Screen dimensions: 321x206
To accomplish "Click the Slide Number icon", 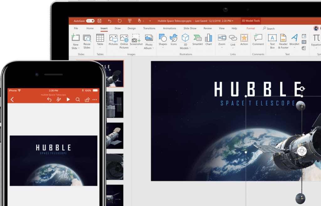I will [x=304, y=42].
